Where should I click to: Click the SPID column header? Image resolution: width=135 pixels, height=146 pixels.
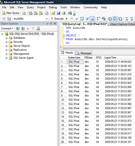99,58
